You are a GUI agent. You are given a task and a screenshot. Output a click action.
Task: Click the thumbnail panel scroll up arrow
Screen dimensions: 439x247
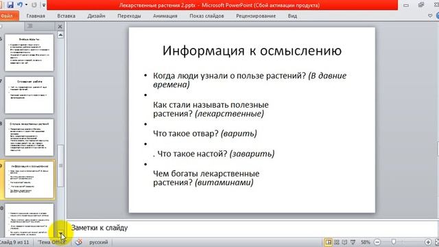pos(60,35)
